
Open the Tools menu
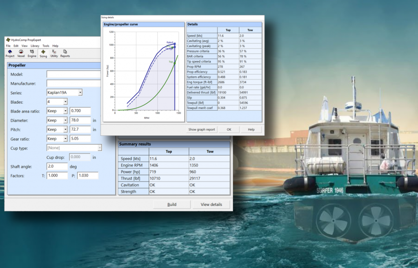click(x=46, y=46)
